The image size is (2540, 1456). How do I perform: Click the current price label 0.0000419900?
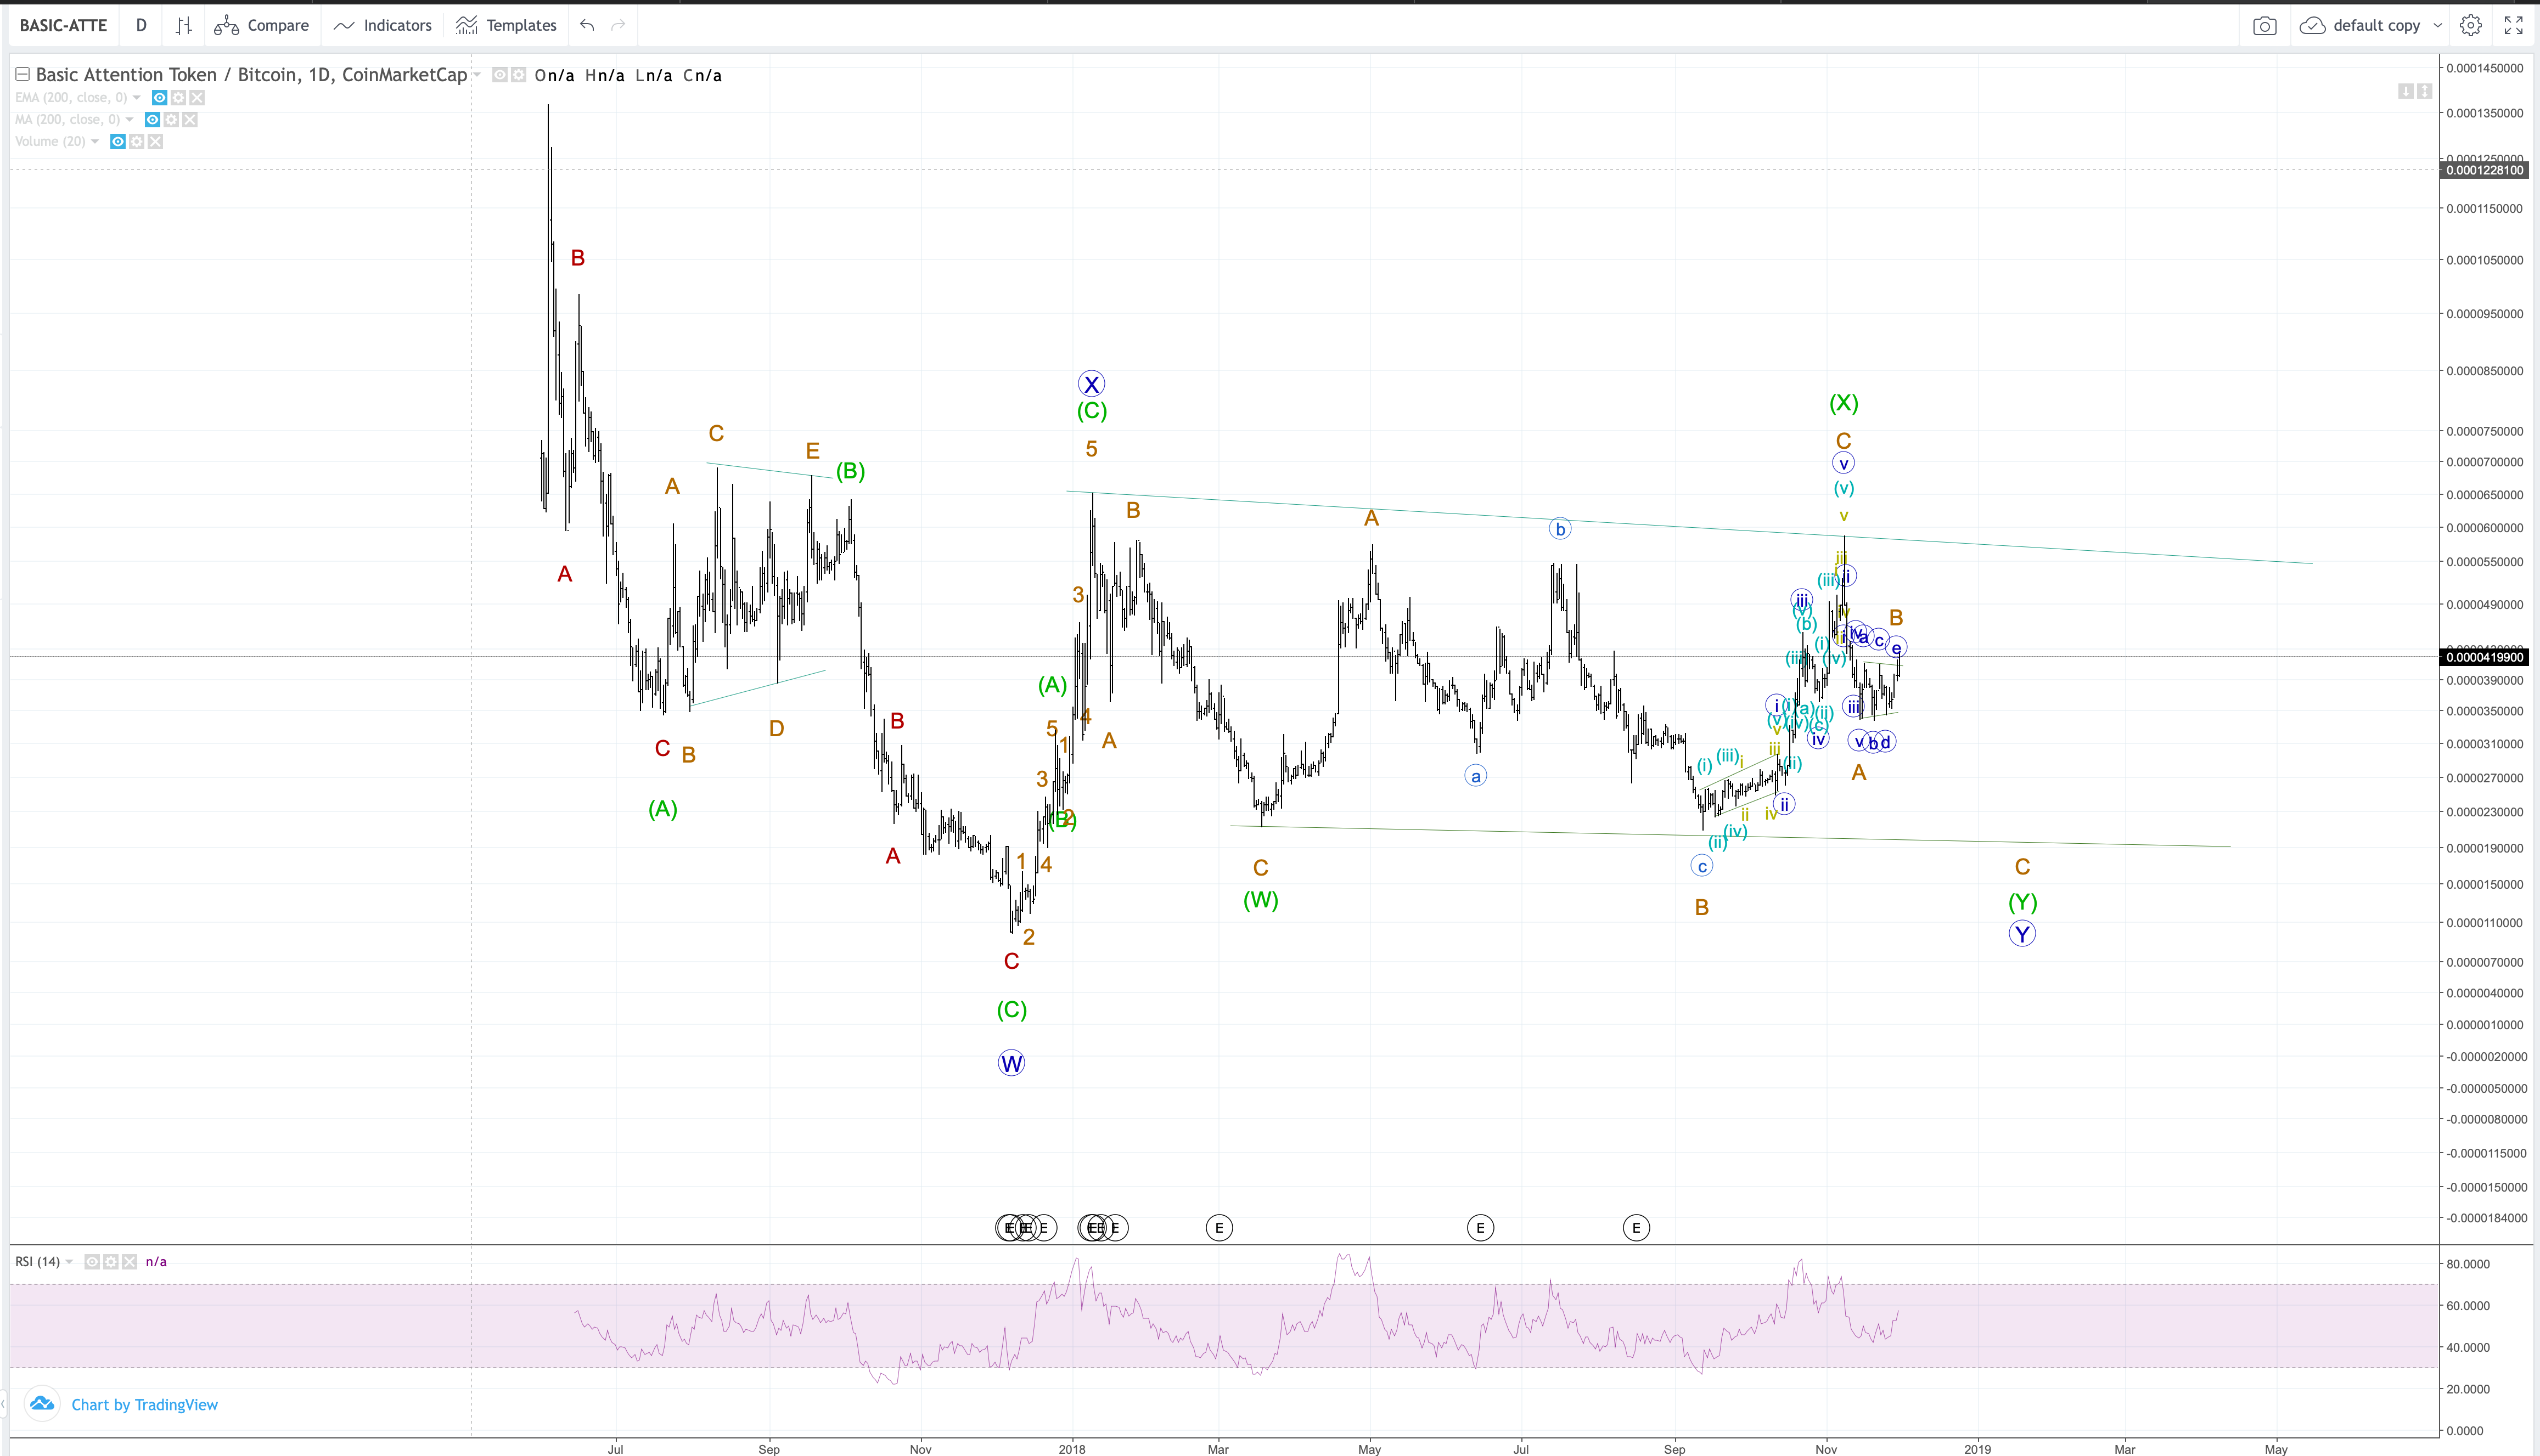(x=2485, y=657)
